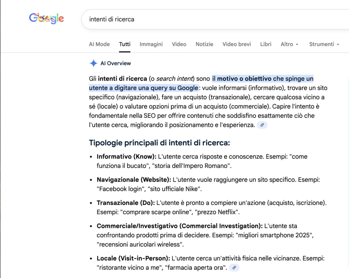Open source link icon after "l'esperienza"
349x278 pixels.
coord(262,125)
